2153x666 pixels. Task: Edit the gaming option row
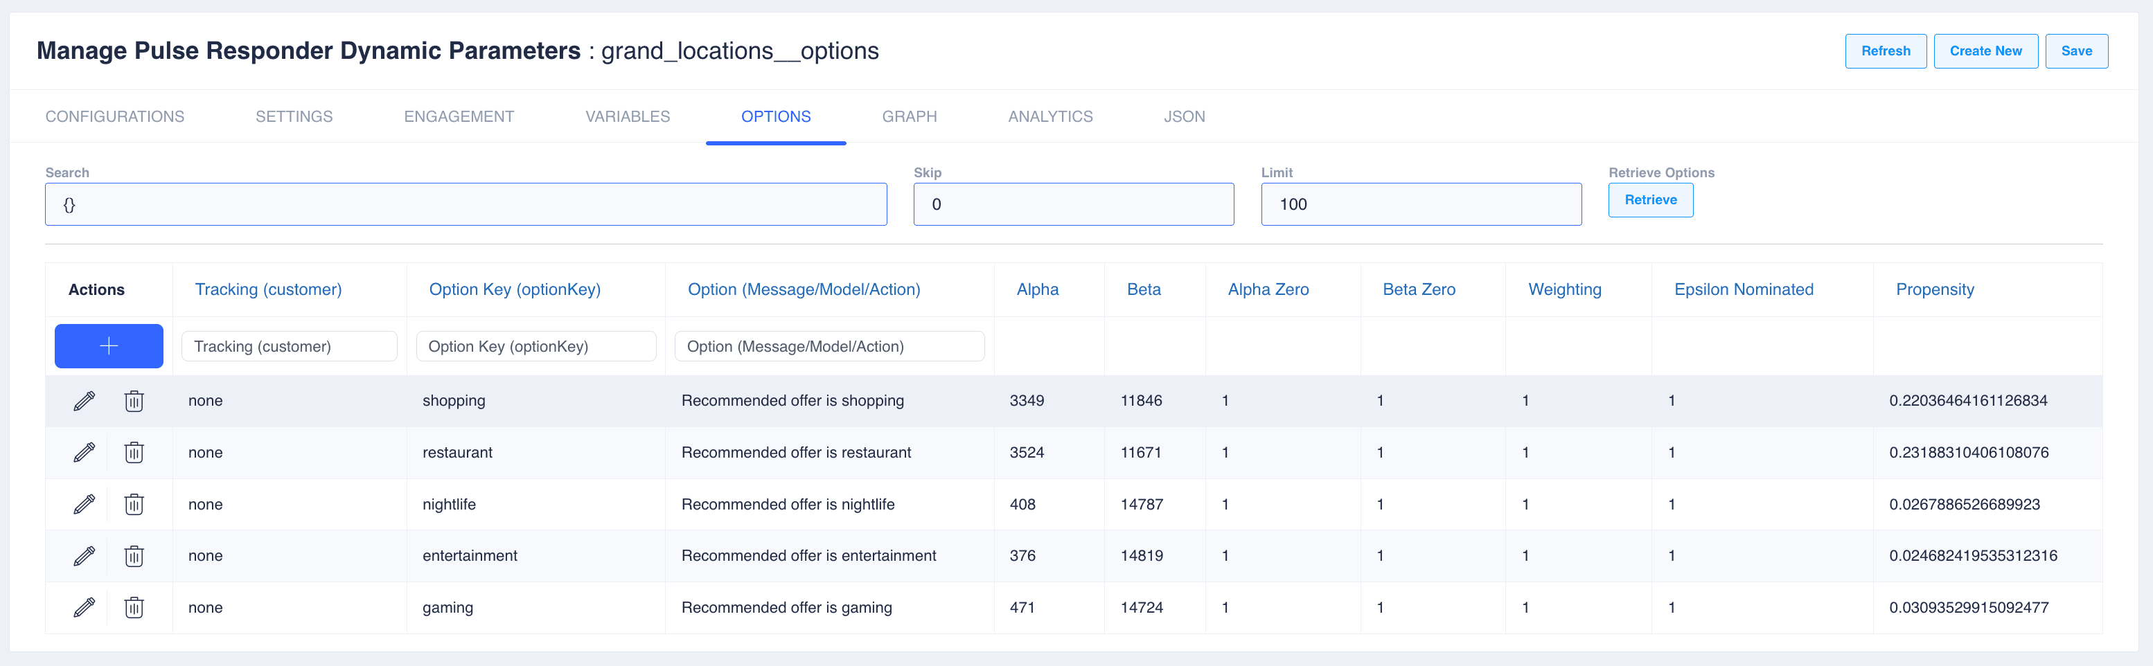click(85, 608)
